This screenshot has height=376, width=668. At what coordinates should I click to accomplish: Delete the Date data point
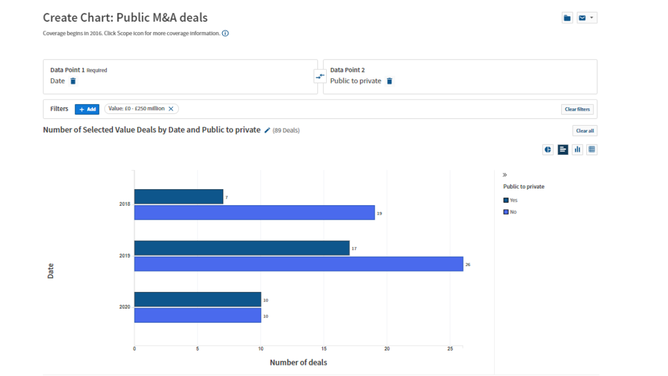tap(73, 81)
